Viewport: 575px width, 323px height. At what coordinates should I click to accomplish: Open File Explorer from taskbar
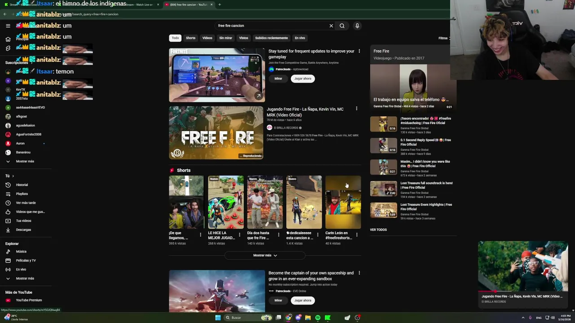(x=308, y=318)
